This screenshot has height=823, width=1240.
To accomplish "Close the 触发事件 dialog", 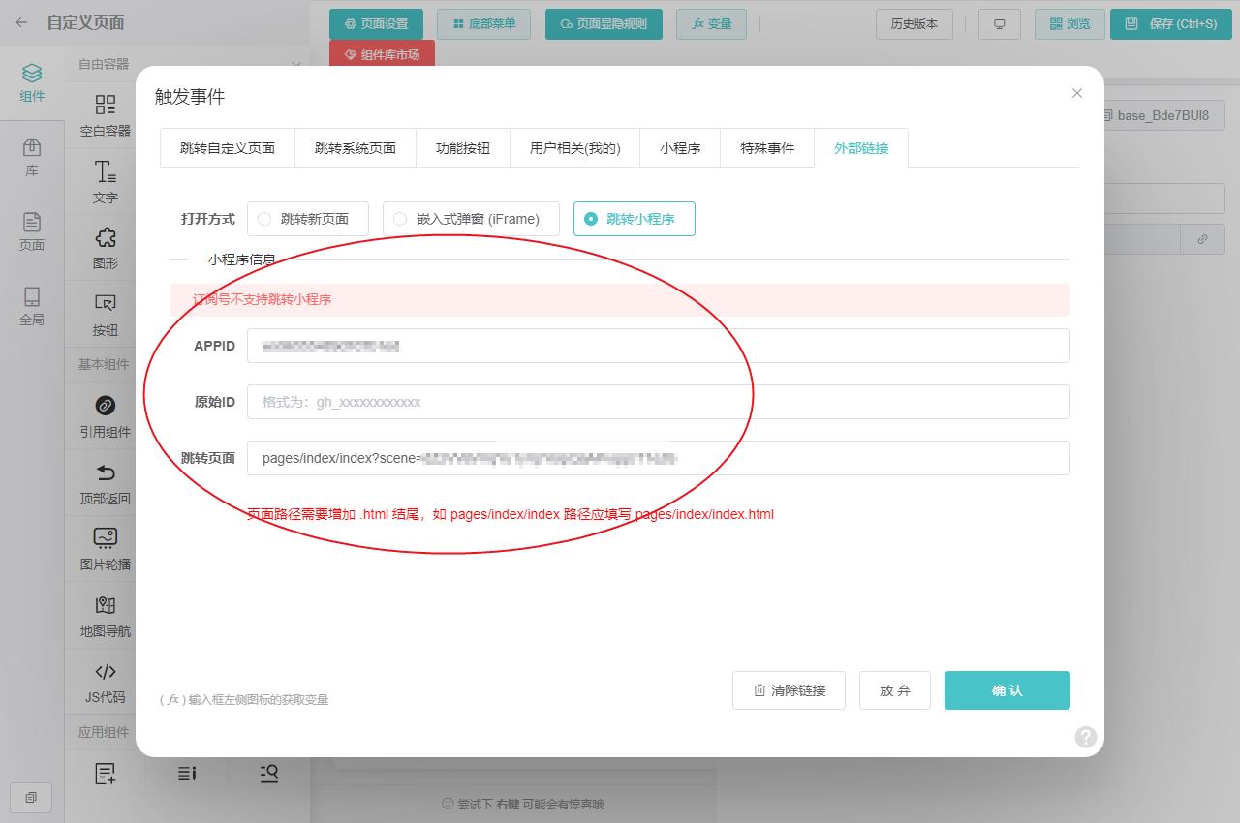I will point(1076,93).
